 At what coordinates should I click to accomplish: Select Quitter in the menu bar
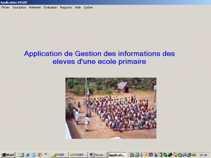[88, 7]
